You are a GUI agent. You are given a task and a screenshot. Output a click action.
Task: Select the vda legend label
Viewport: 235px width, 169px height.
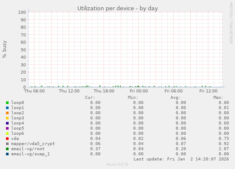coord(15,139)
